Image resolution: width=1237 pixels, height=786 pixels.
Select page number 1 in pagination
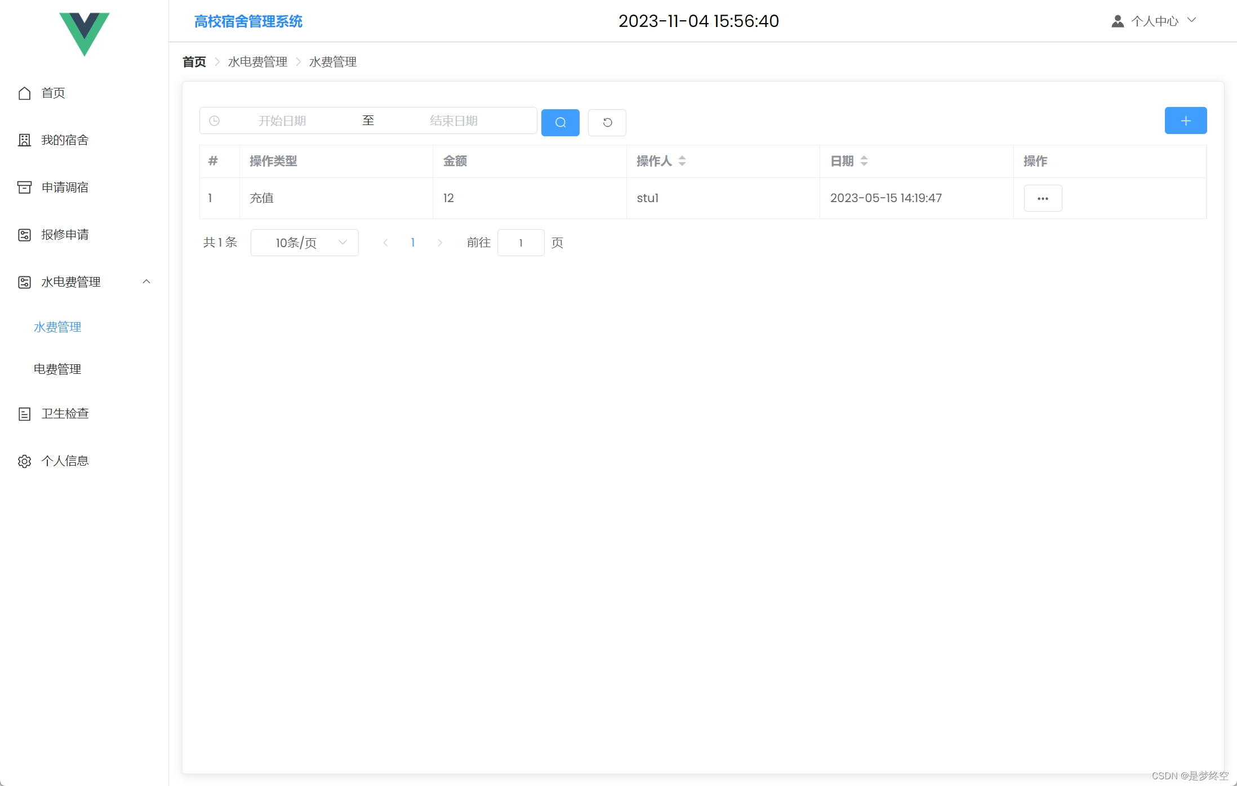pos(413,243)
